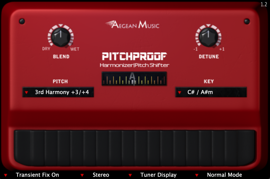Click the PITCHPROOF title text

[134, 56]
